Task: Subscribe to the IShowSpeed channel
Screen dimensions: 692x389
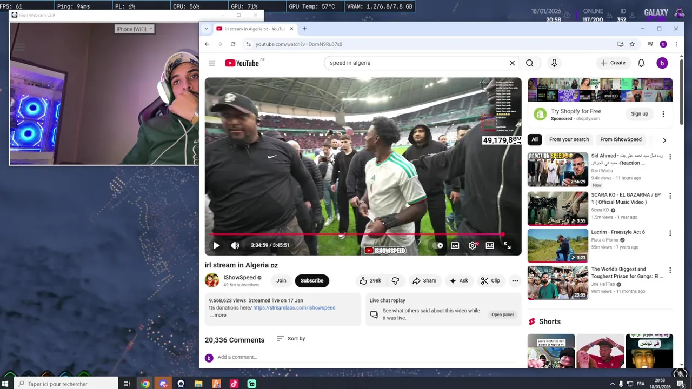Action: click(x=312, y=281)
